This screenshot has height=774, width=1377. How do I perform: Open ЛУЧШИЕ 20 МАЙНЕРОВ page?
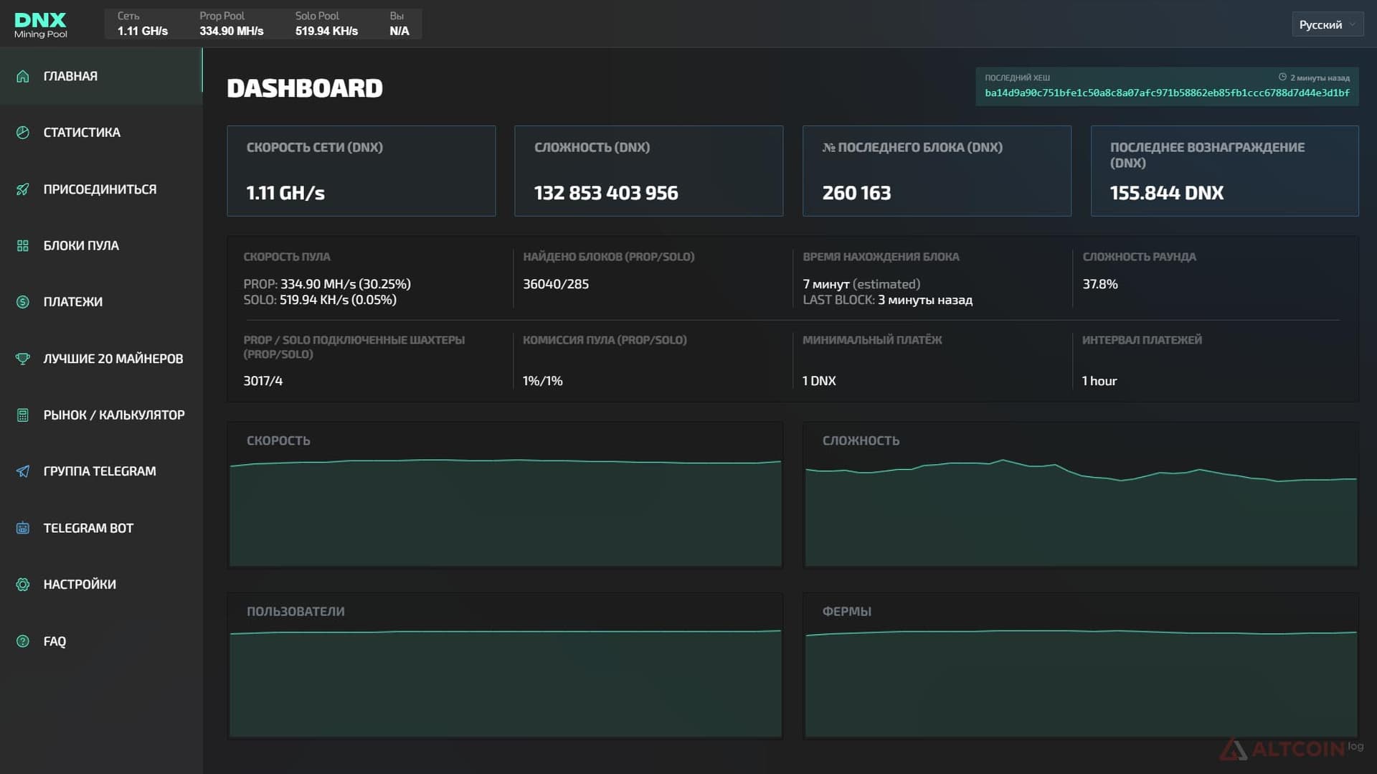click(101, 359)
